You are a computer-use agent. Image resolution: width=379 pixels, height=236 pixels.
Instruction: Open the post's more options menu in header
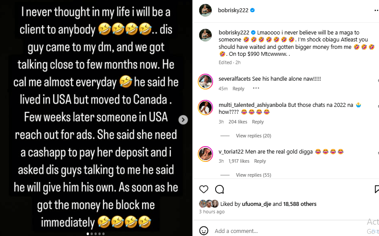click(376, 10)
